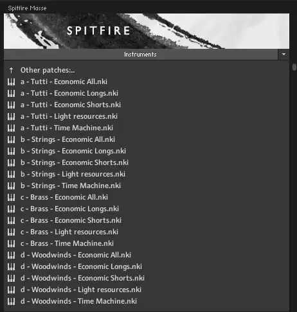This screenshot has width=297, height=312.
Task: Open the dropdown arrow next to Instruments
Action: point(283,55)
